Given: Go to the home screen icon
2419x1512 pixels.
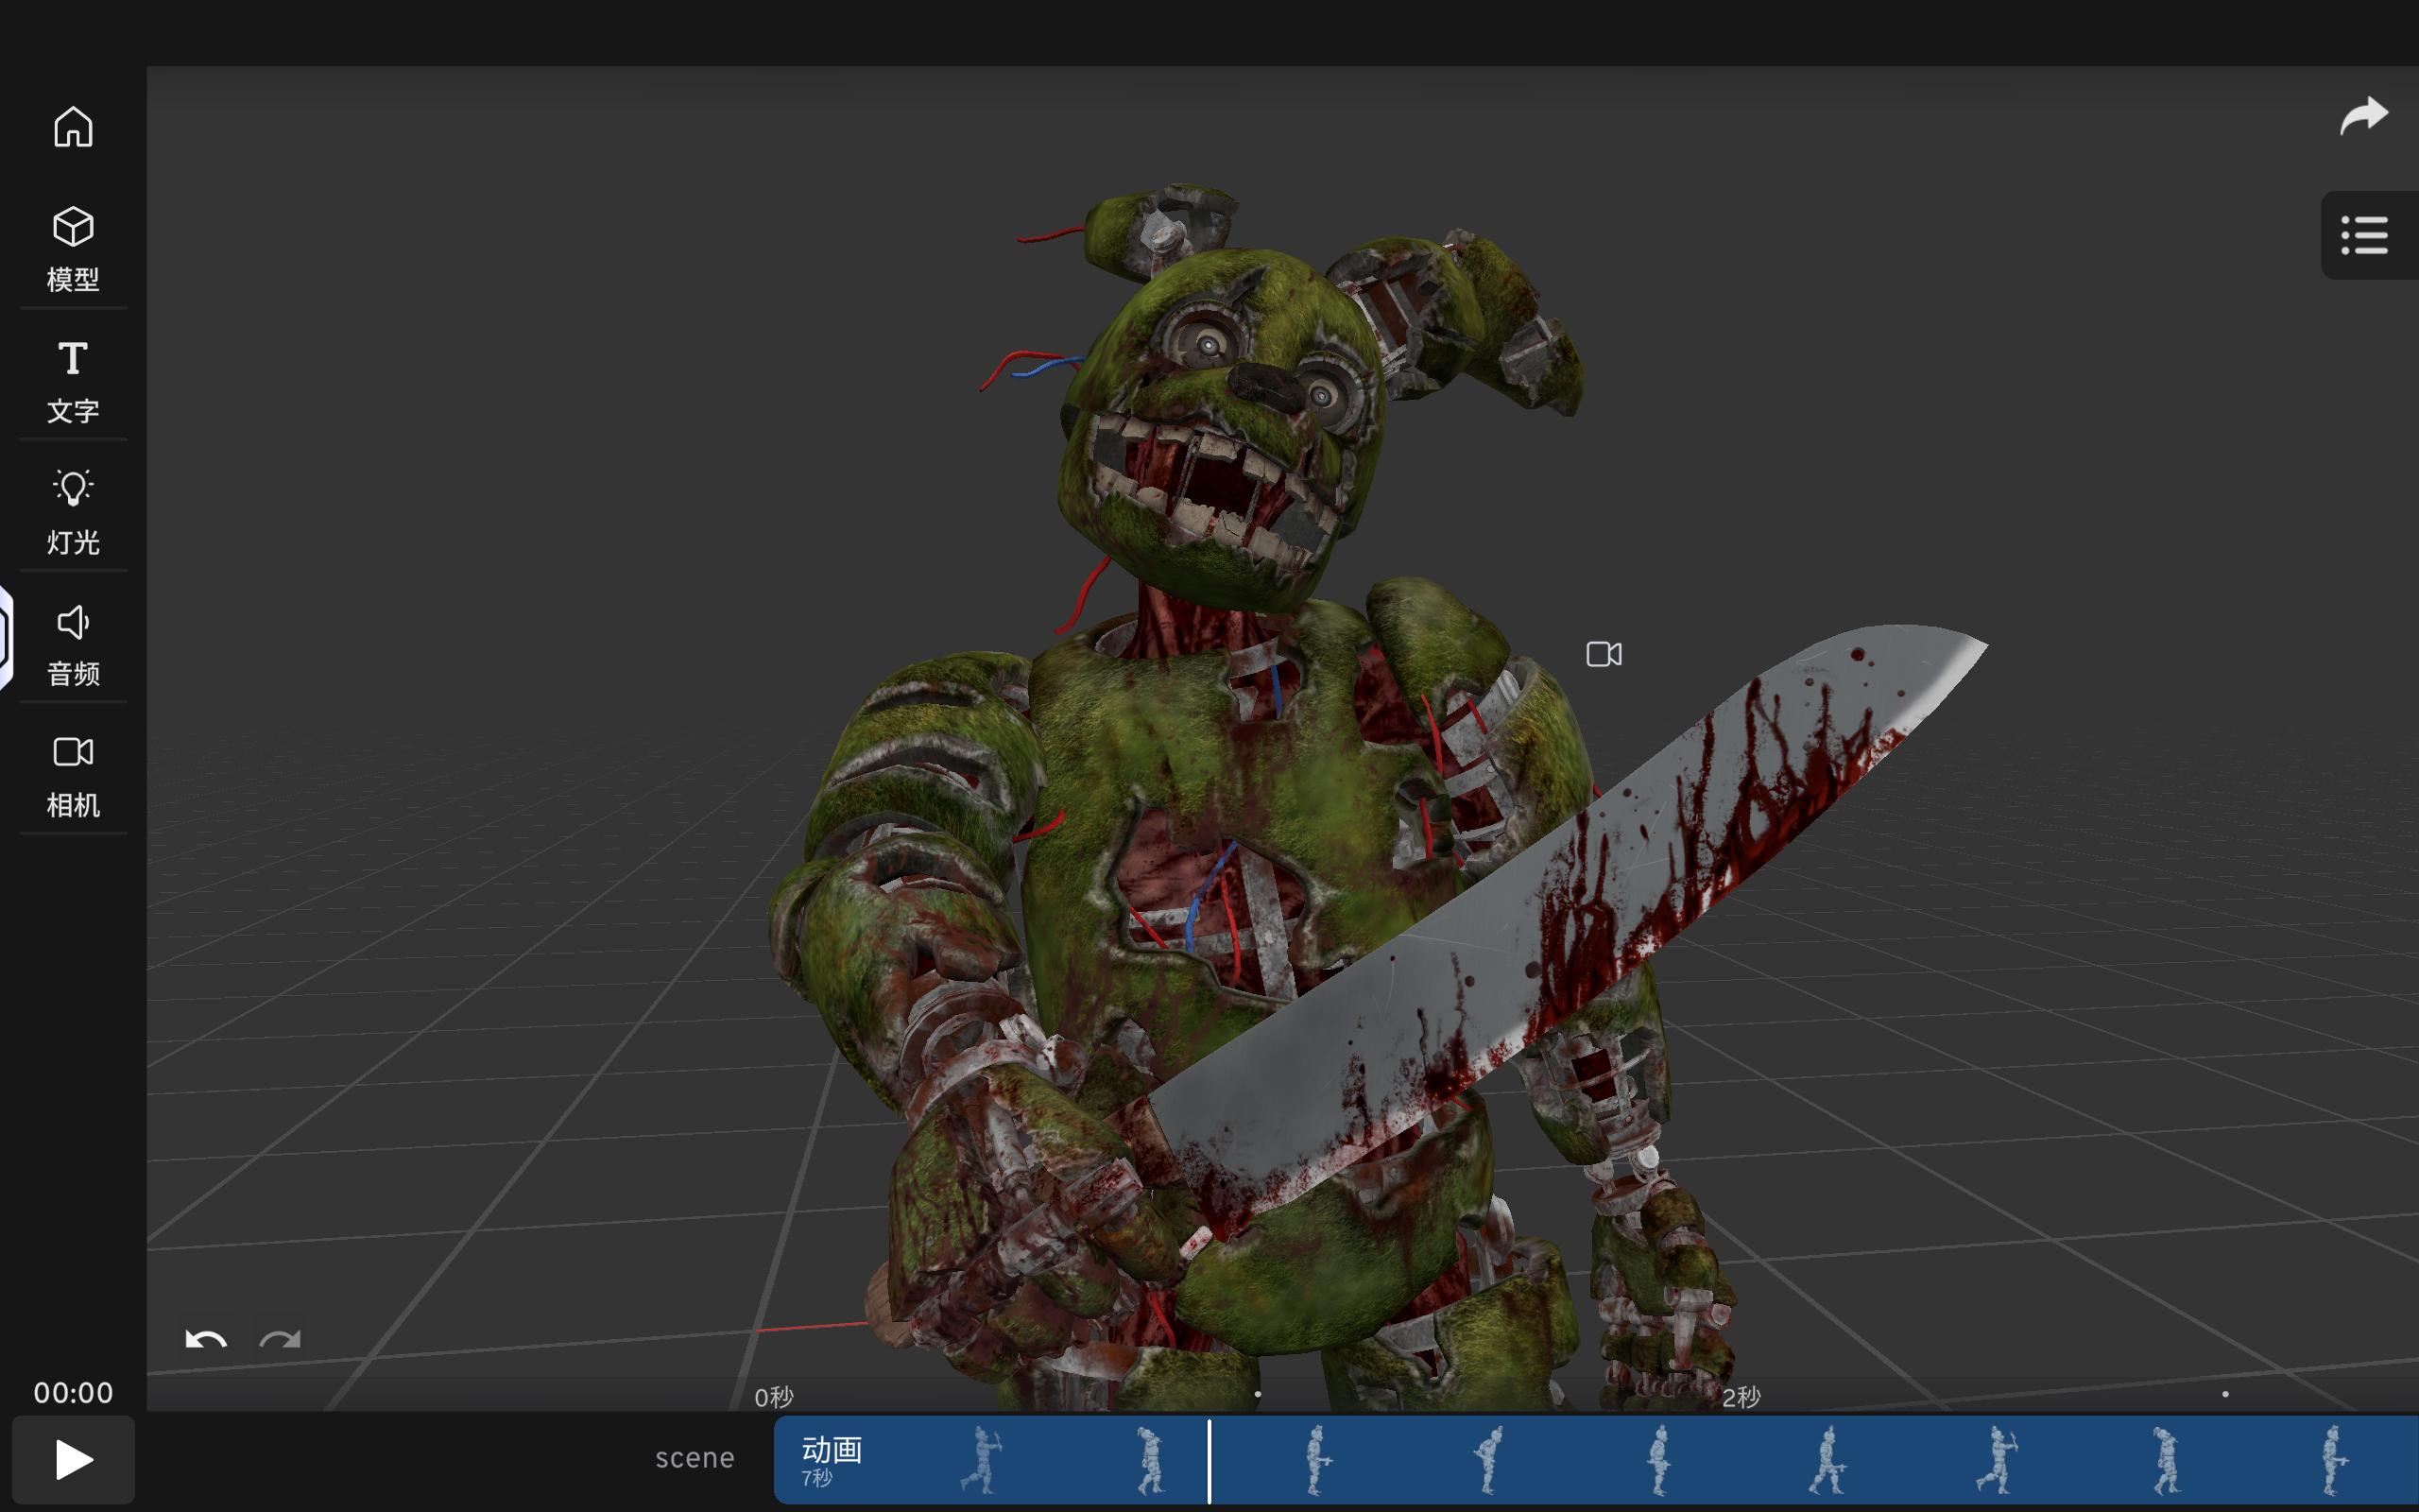Looking at the screenshot, I should 73,127.
